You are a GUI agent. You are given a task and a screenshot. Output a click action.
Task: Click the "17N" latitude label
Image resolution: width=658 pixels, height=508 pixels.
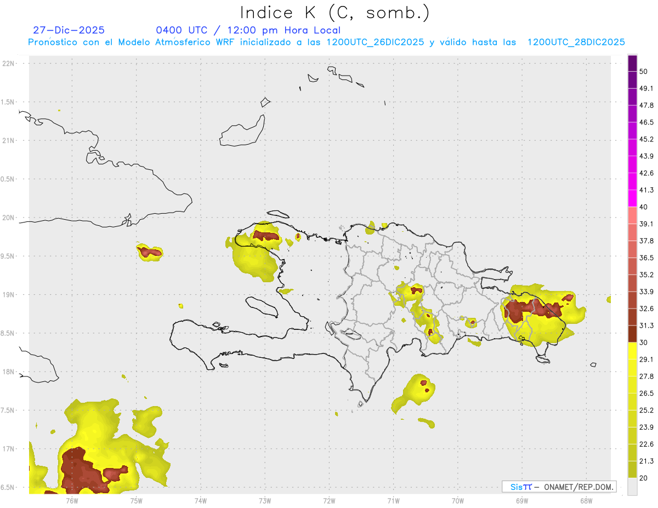(9, 449)
